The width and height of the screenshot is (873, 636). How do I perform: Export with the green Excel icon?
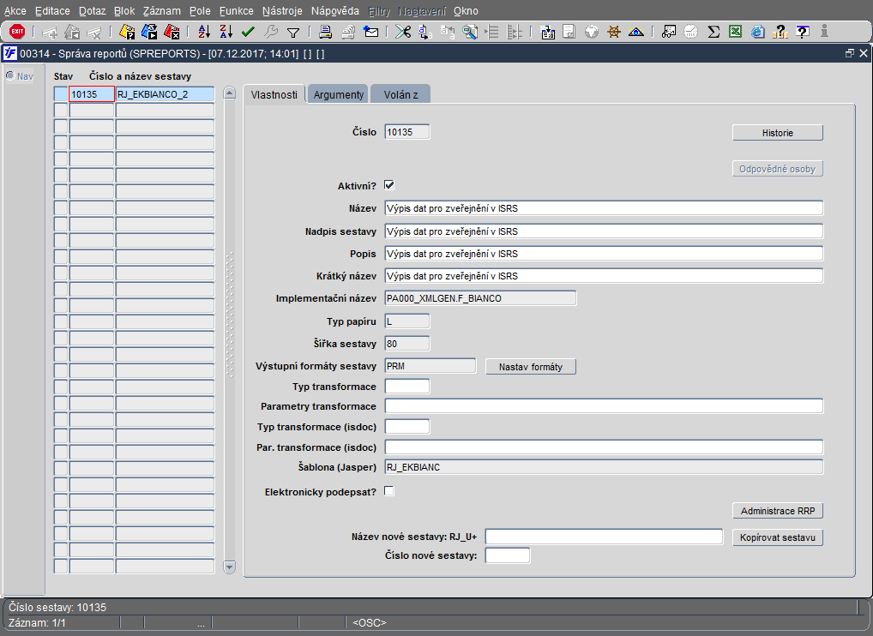(736, 32)
